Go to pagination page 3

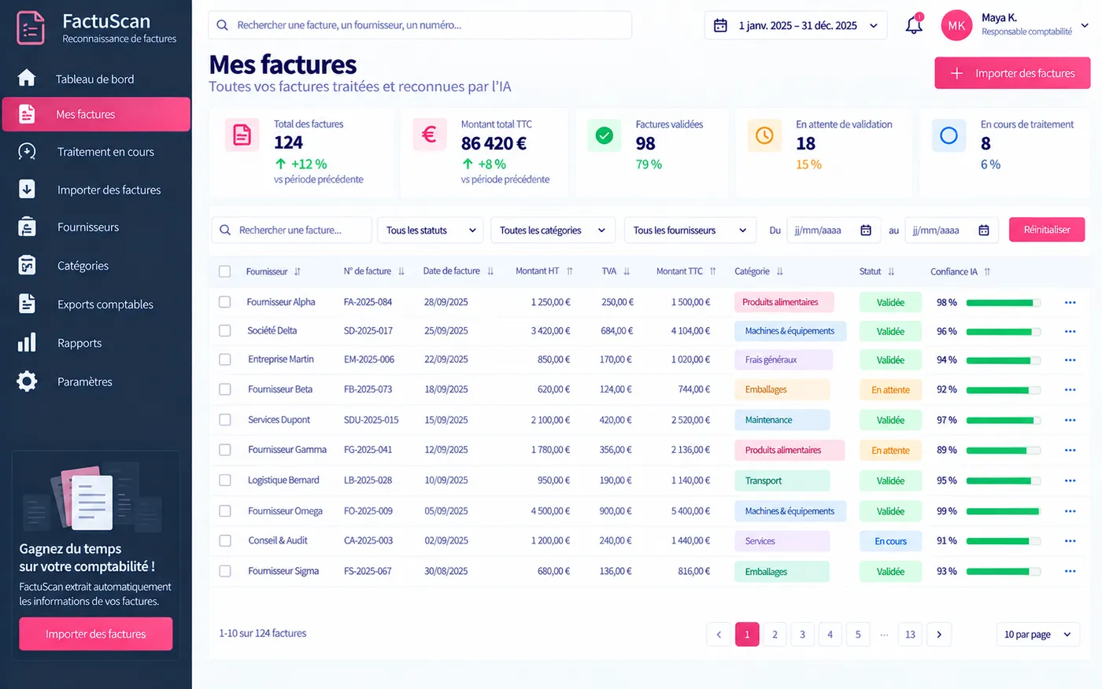pos(802,635)
